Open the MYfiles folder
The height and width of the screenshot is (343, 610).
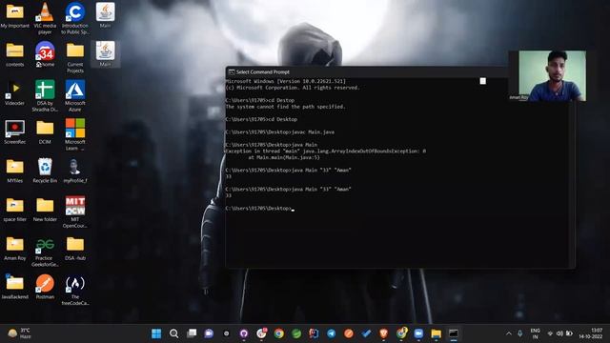pos(15,171)
